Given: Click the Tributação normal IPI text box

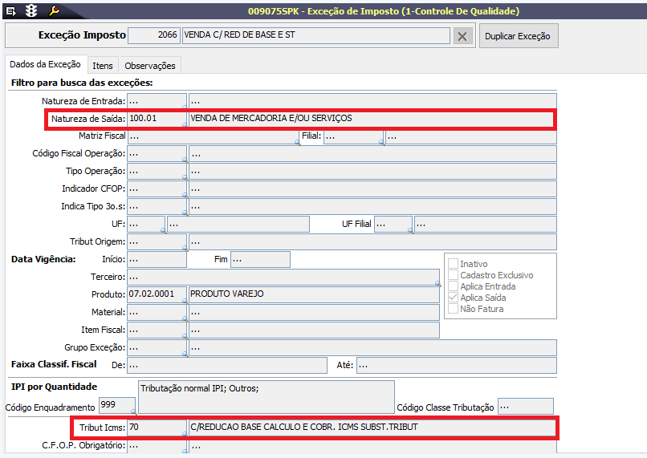Looking at the screenshot, I should pos(267,397).
